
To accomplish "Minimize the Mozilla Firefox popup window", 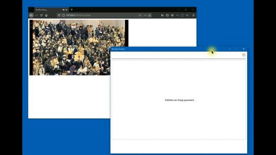I will point(229,49).
